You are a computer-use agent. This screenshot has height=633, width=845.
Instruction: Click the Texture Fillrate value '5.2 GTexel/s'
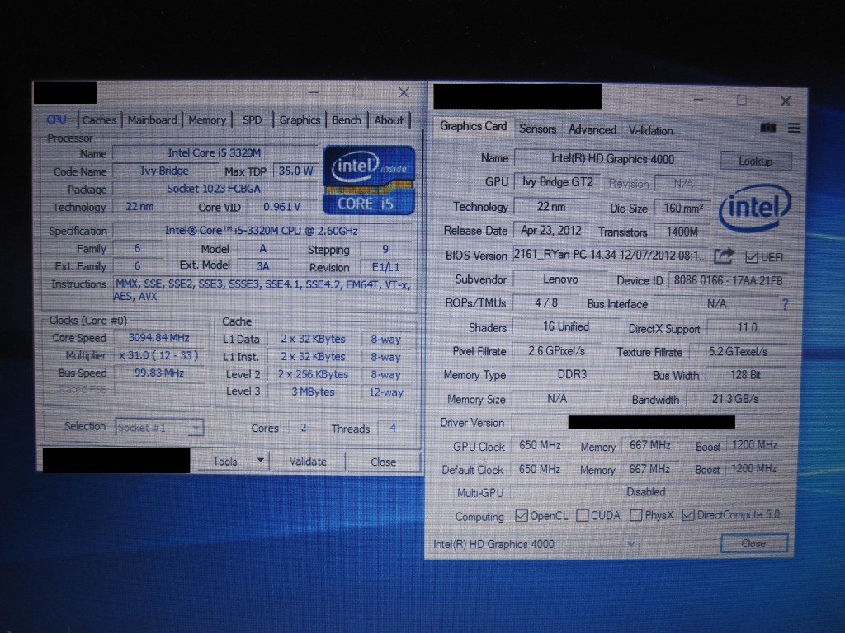coord(738,351)
